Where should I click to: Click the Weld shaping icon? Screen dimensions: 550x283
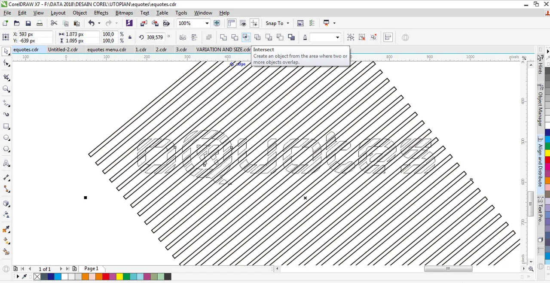(x=223, y=37)
